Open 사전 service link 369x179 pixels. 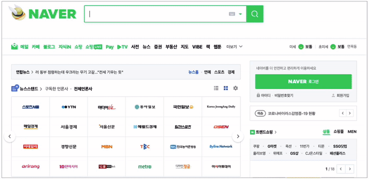tap(135, 47)
